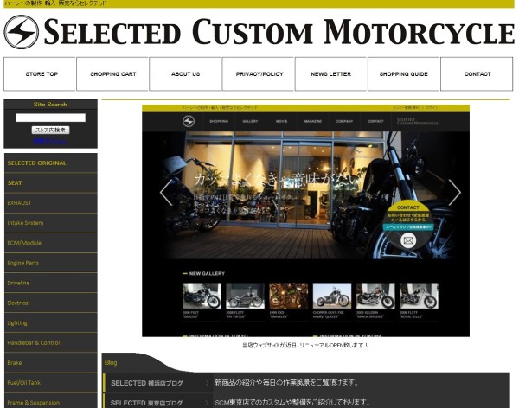519x408 pixels.
Task: Select Lighting category
Action: (x=51, y=322)
